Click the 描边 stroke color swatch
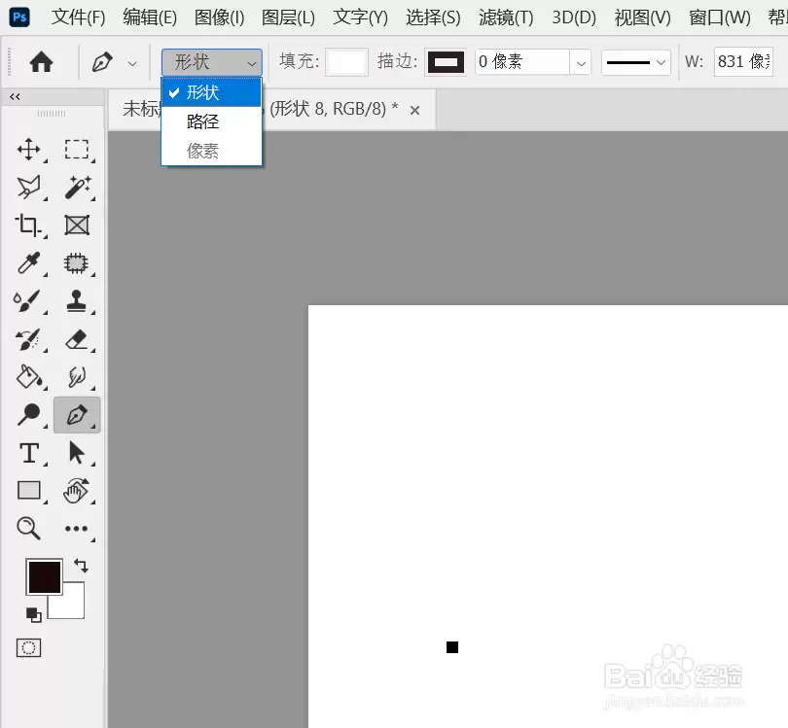The height and width of the screenshot is (728, 788). (x=446, y=62)
